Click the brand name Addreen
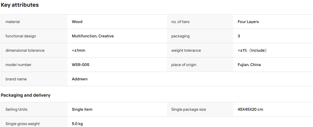313x127 pixels. pos(80,79)
